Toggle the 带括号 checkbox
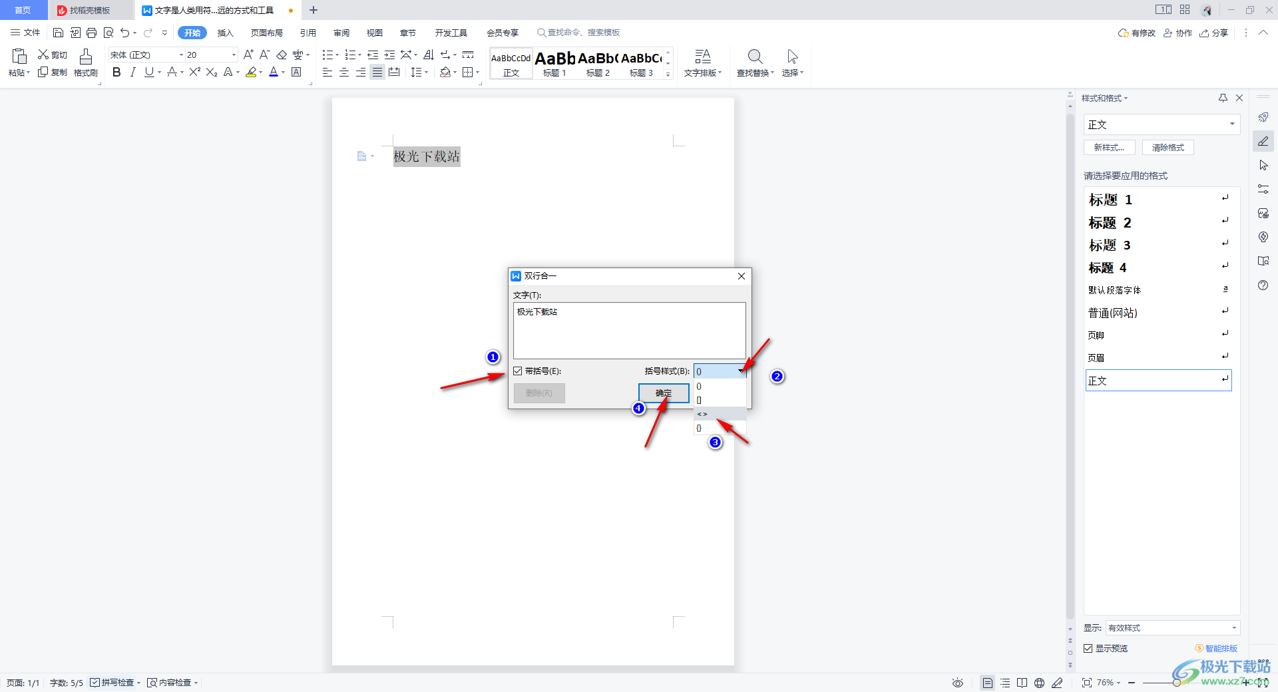Screen dimensions: 1278x692 [x=518, y=371]
